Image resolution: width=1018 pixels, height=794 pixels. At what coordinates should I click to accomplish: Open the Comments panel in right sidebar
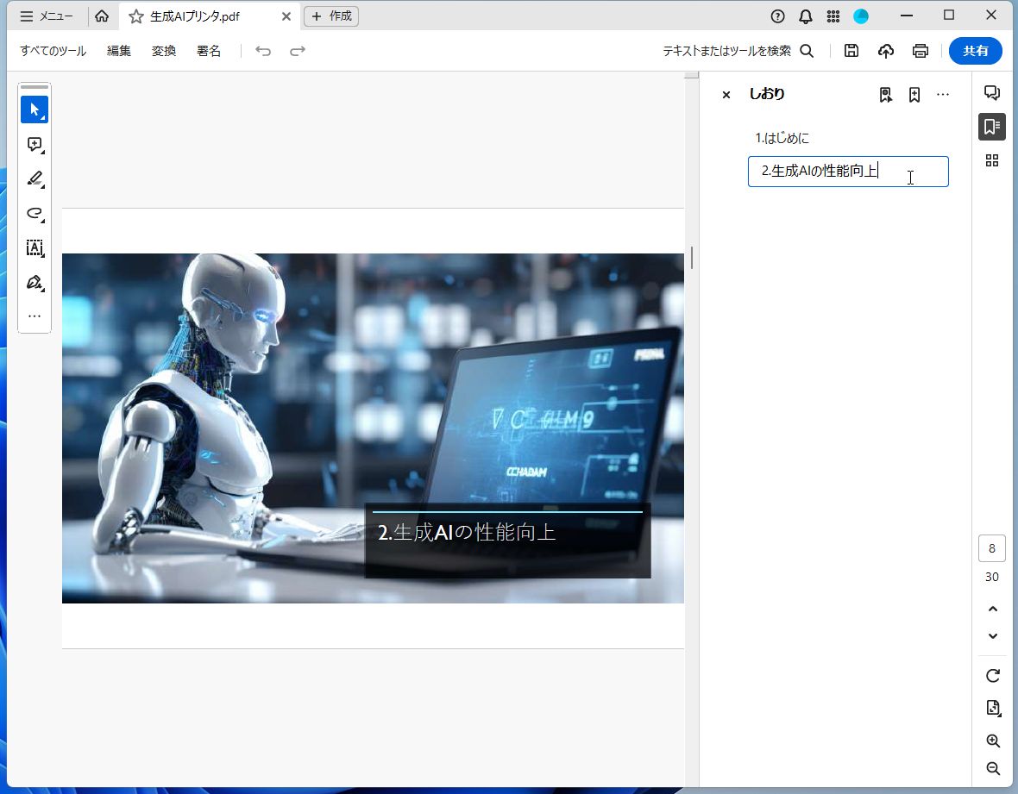coord(992,92)
